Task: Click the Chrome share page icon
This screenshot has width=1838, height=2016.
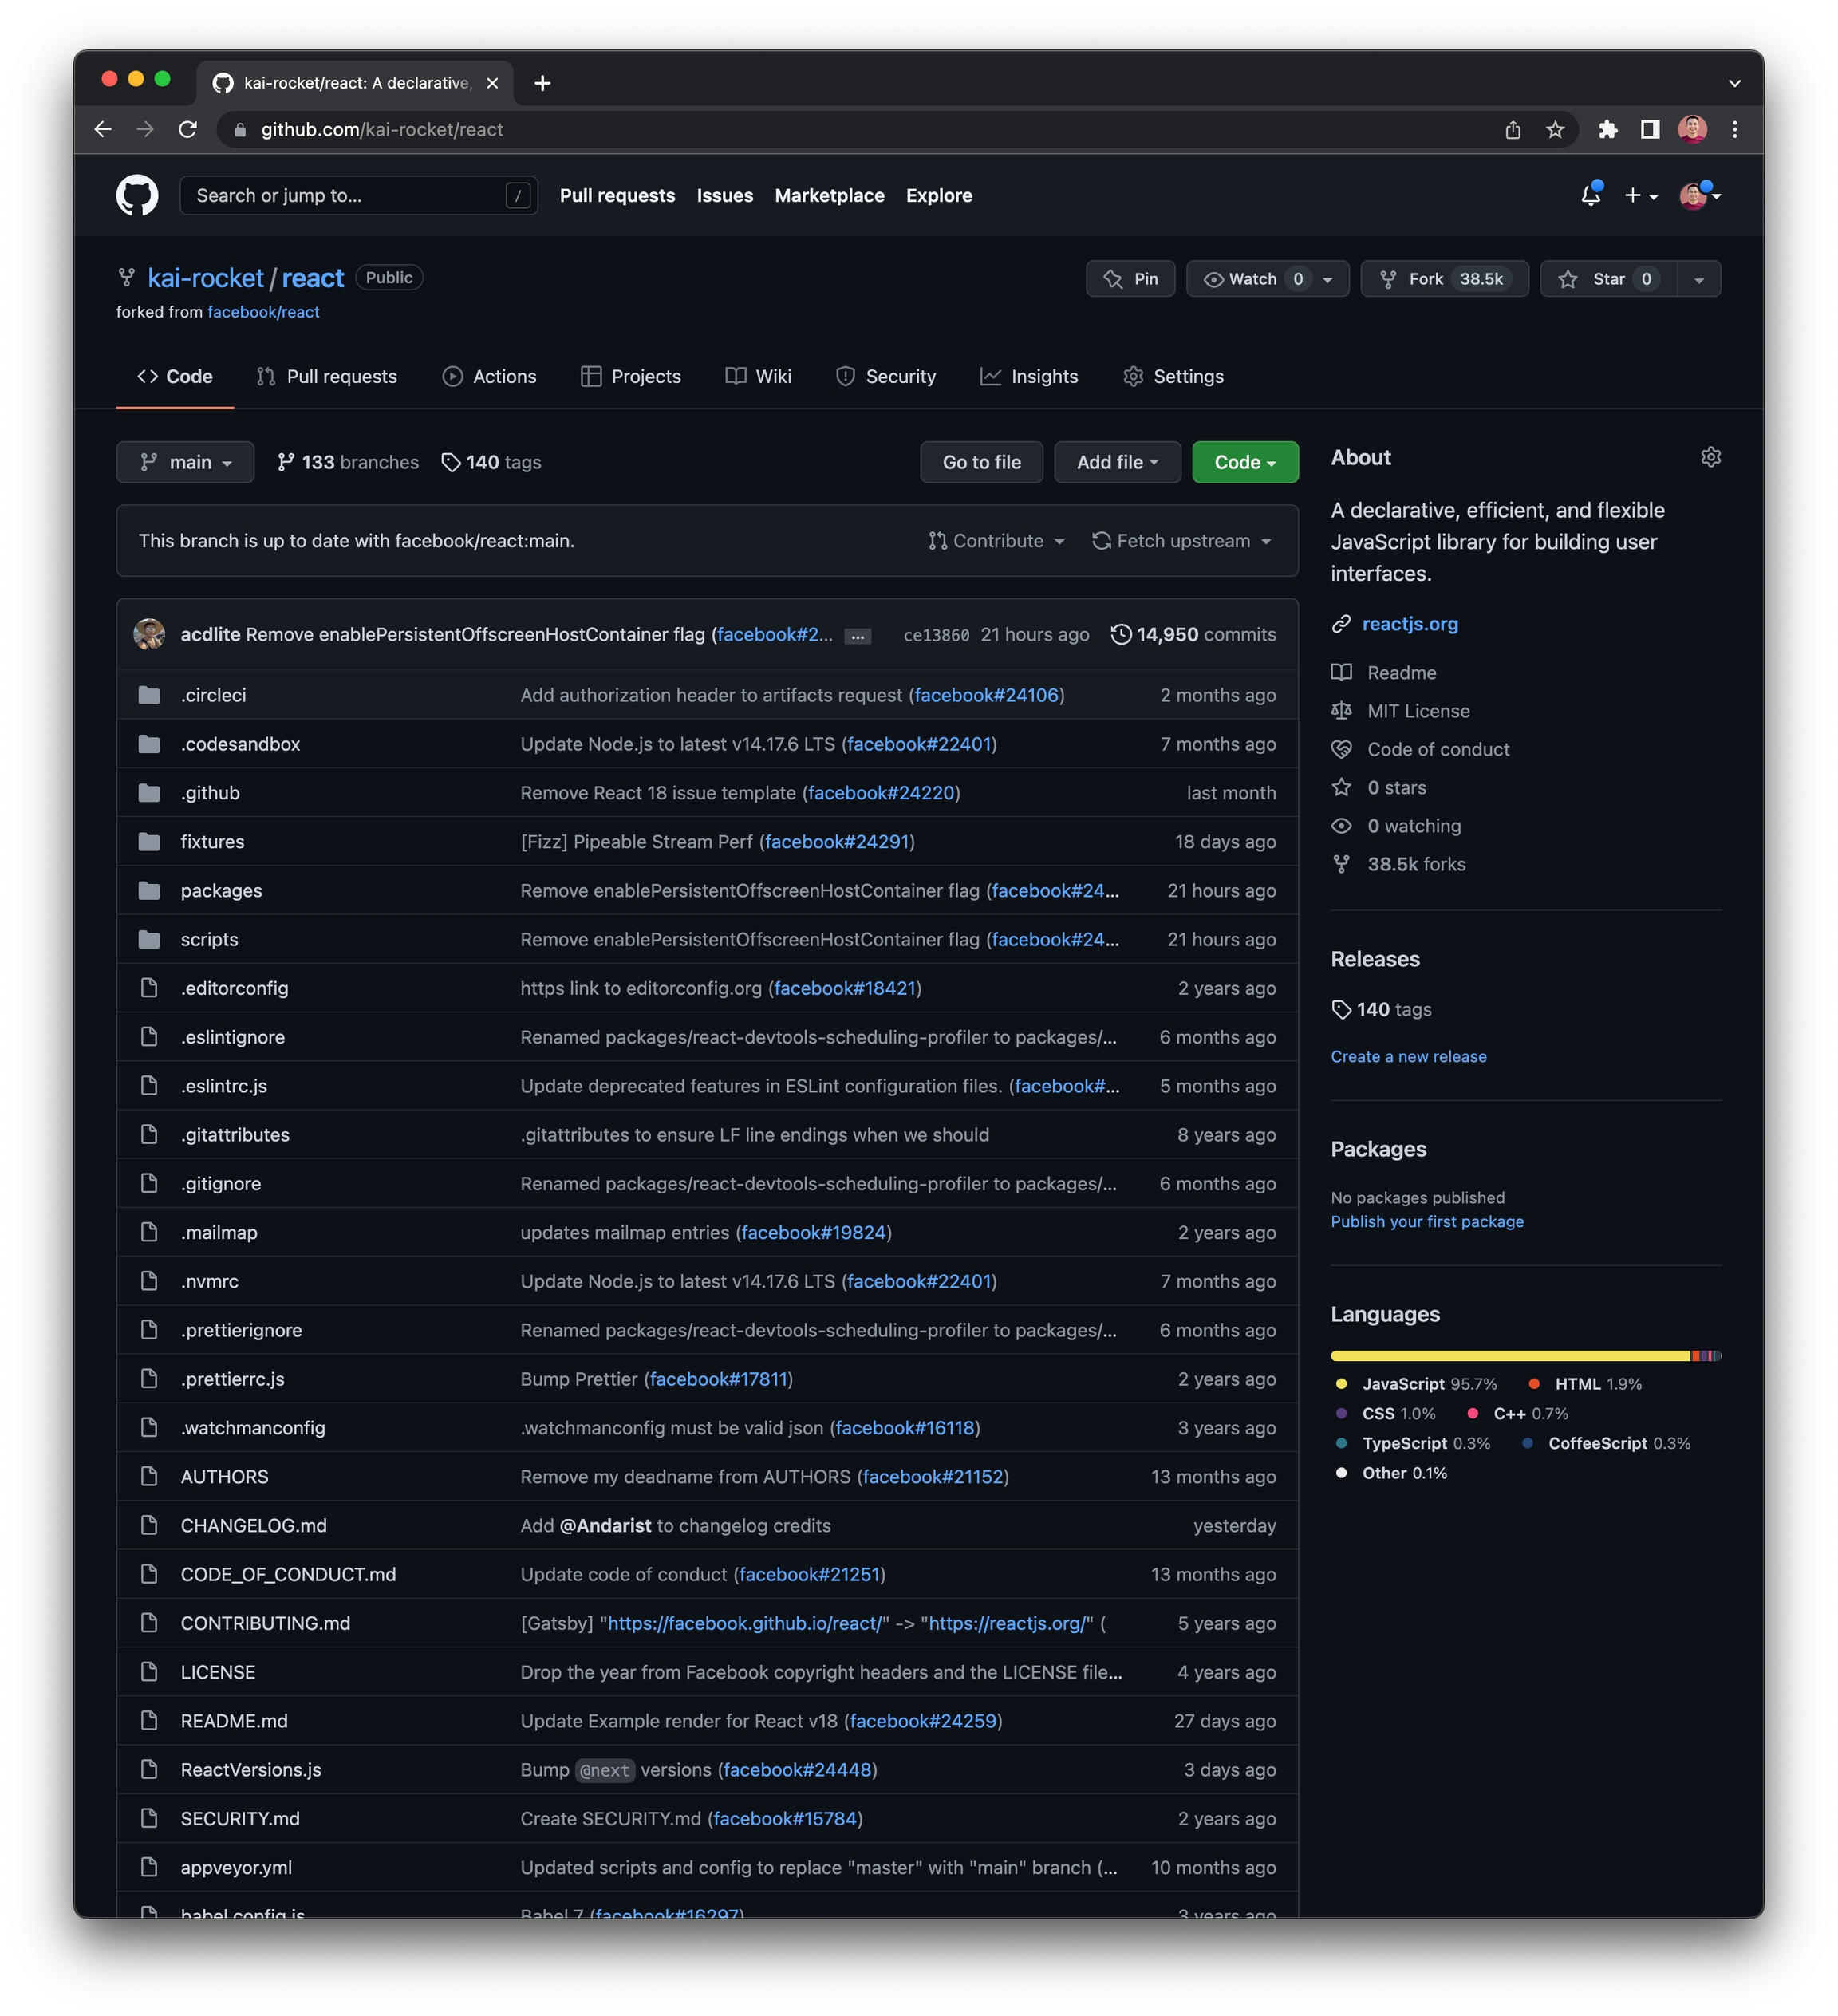Action: [x=1512, y=130]
